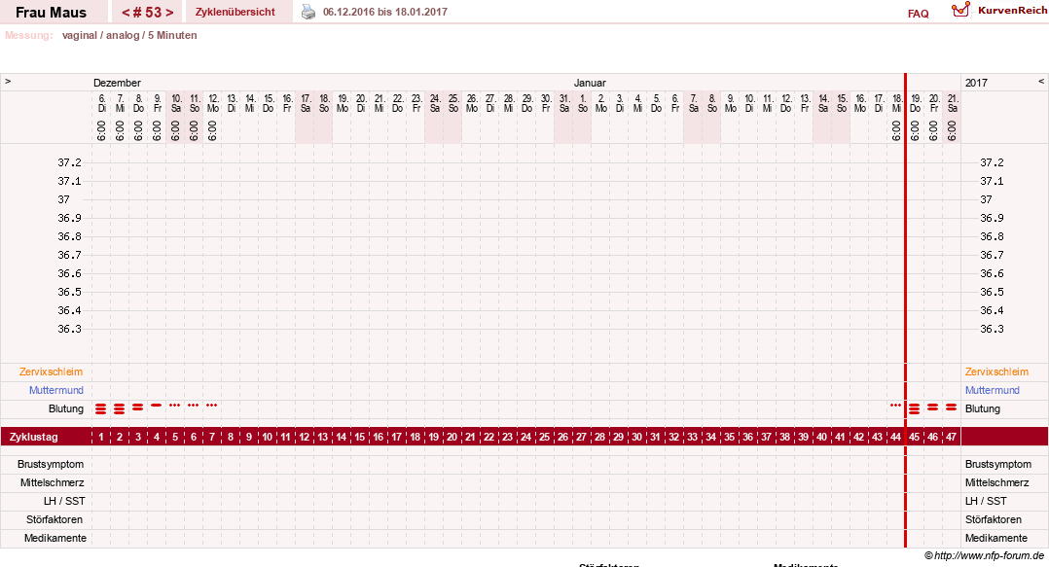
Task: Click the red cycle end marker line
Action: tap(906, 311)
